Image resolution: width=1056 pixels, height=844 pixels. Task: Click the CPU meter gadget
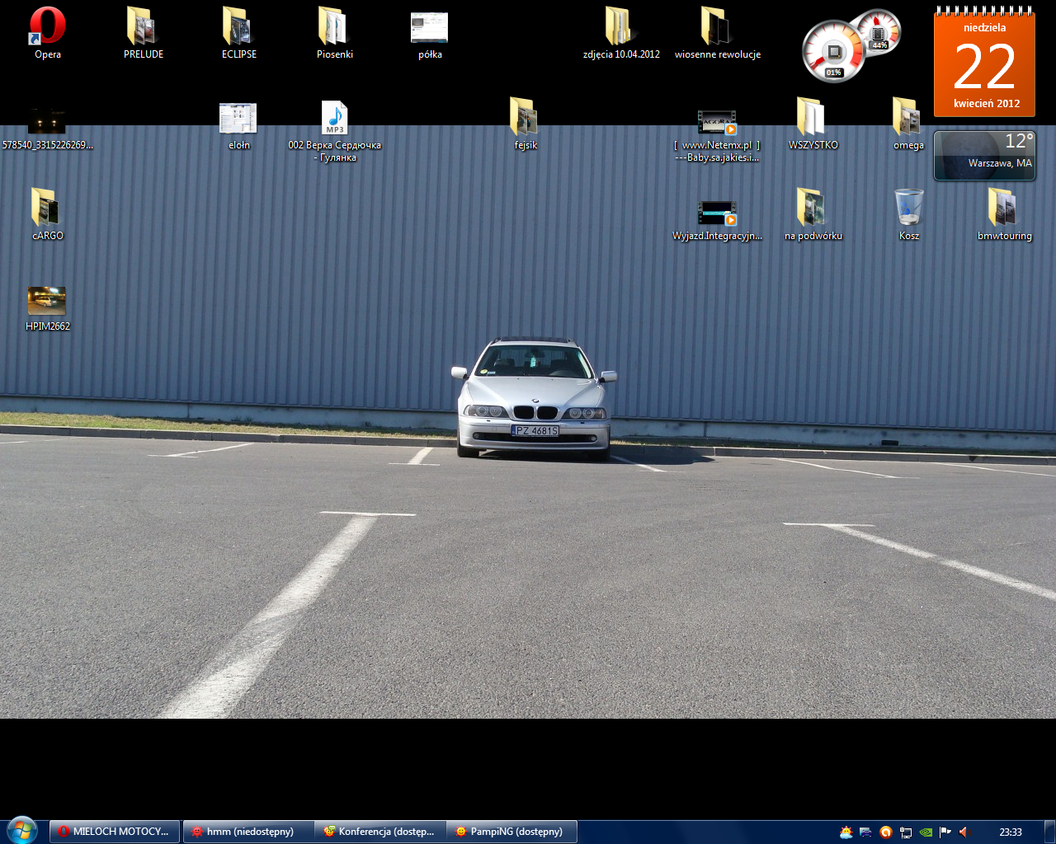[x=833, y=53]
